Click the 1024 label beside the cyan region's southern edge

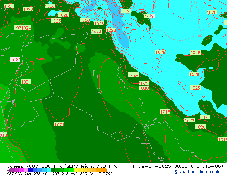(205, 117)
